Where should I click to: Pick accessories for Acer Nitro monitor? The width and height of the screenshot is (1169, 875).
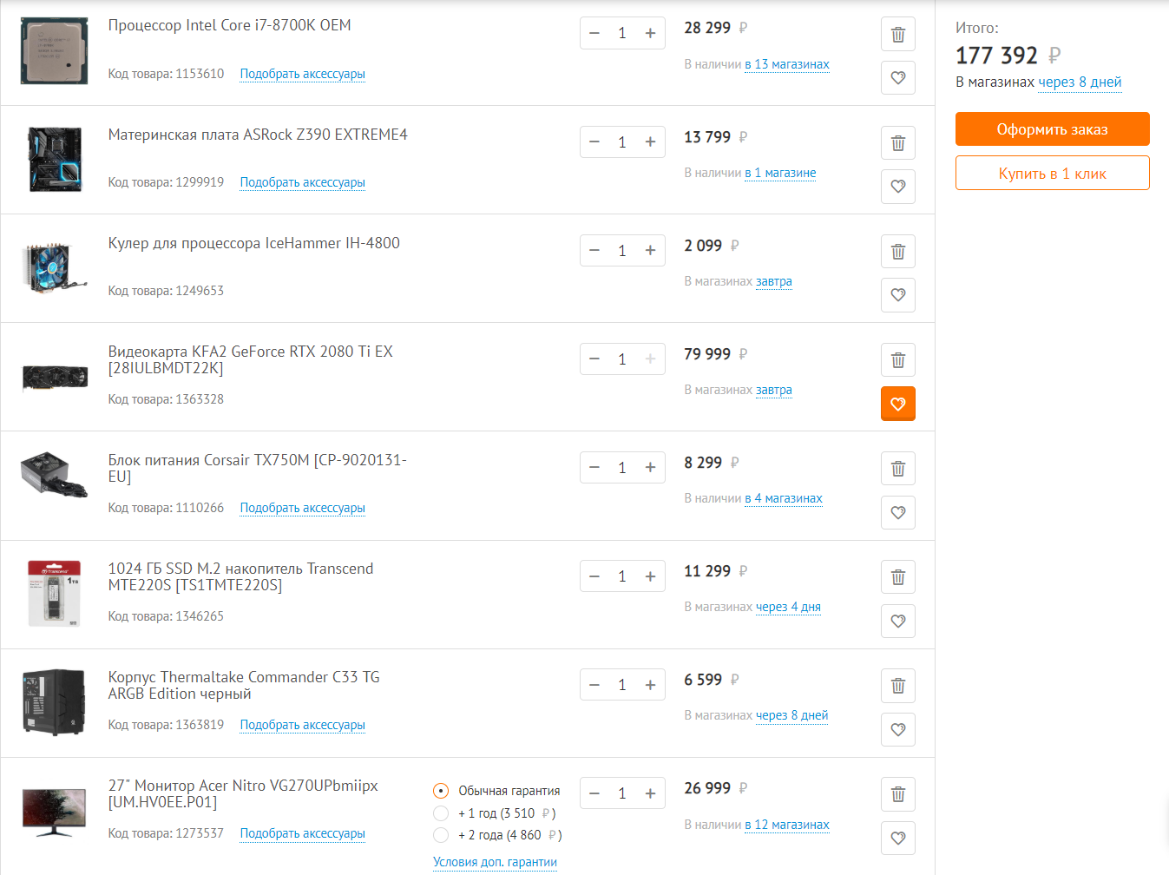pyautogui.click(x=302, y=833)
